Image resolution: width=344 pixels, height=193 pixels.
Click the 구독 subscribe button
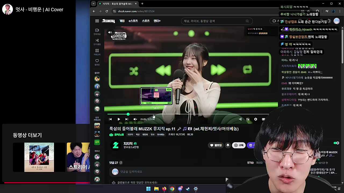tap(239, 145)
